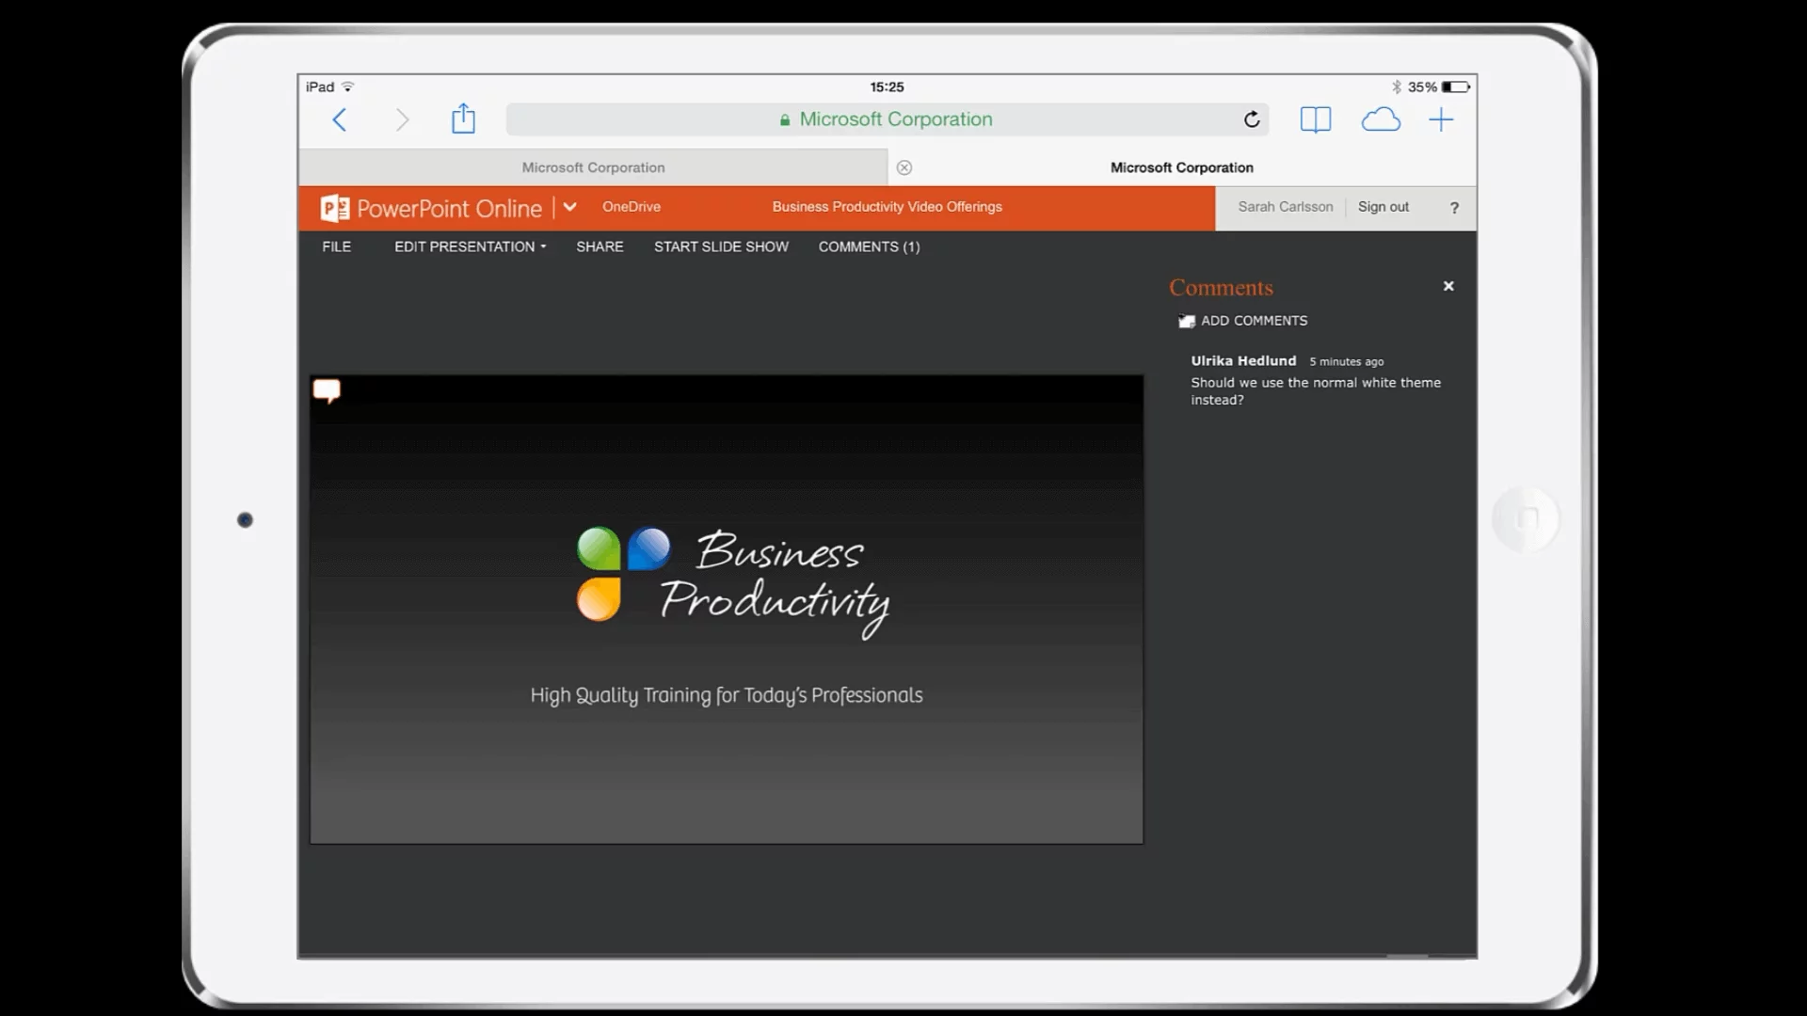Open the FILE menu
This screenshot has width=1807, height=1016.
pos(336,246)
